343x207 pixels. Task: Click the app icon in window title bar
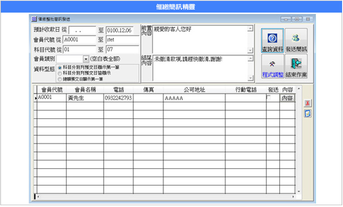34,19
